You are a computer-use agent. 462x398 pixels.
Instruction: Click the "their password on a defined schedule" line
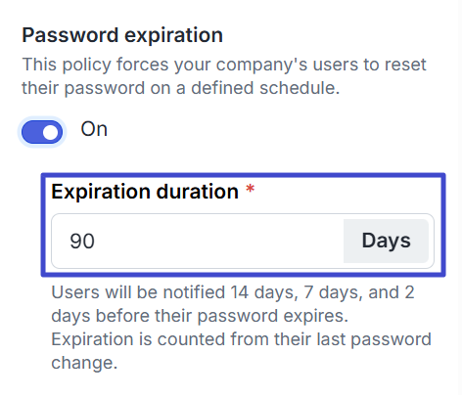181,88
